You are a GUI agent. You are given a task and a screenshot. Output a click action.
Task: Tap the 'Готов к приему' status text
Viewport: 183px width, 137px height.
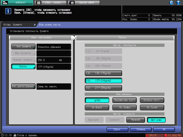click(x=27, y=135)
